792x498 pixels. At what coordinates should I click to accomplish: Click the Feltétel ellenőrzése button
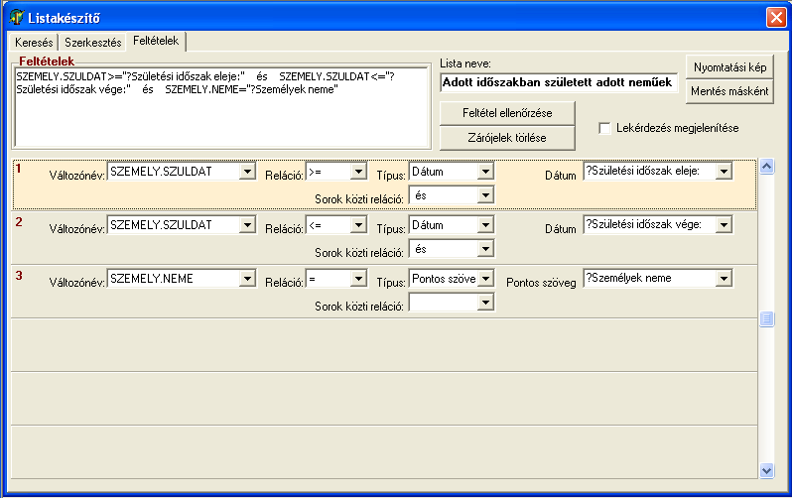507,113
